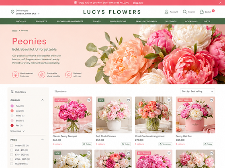
Task: Go to the Home breadcrumb link
Action: click(x=14, y=30)
